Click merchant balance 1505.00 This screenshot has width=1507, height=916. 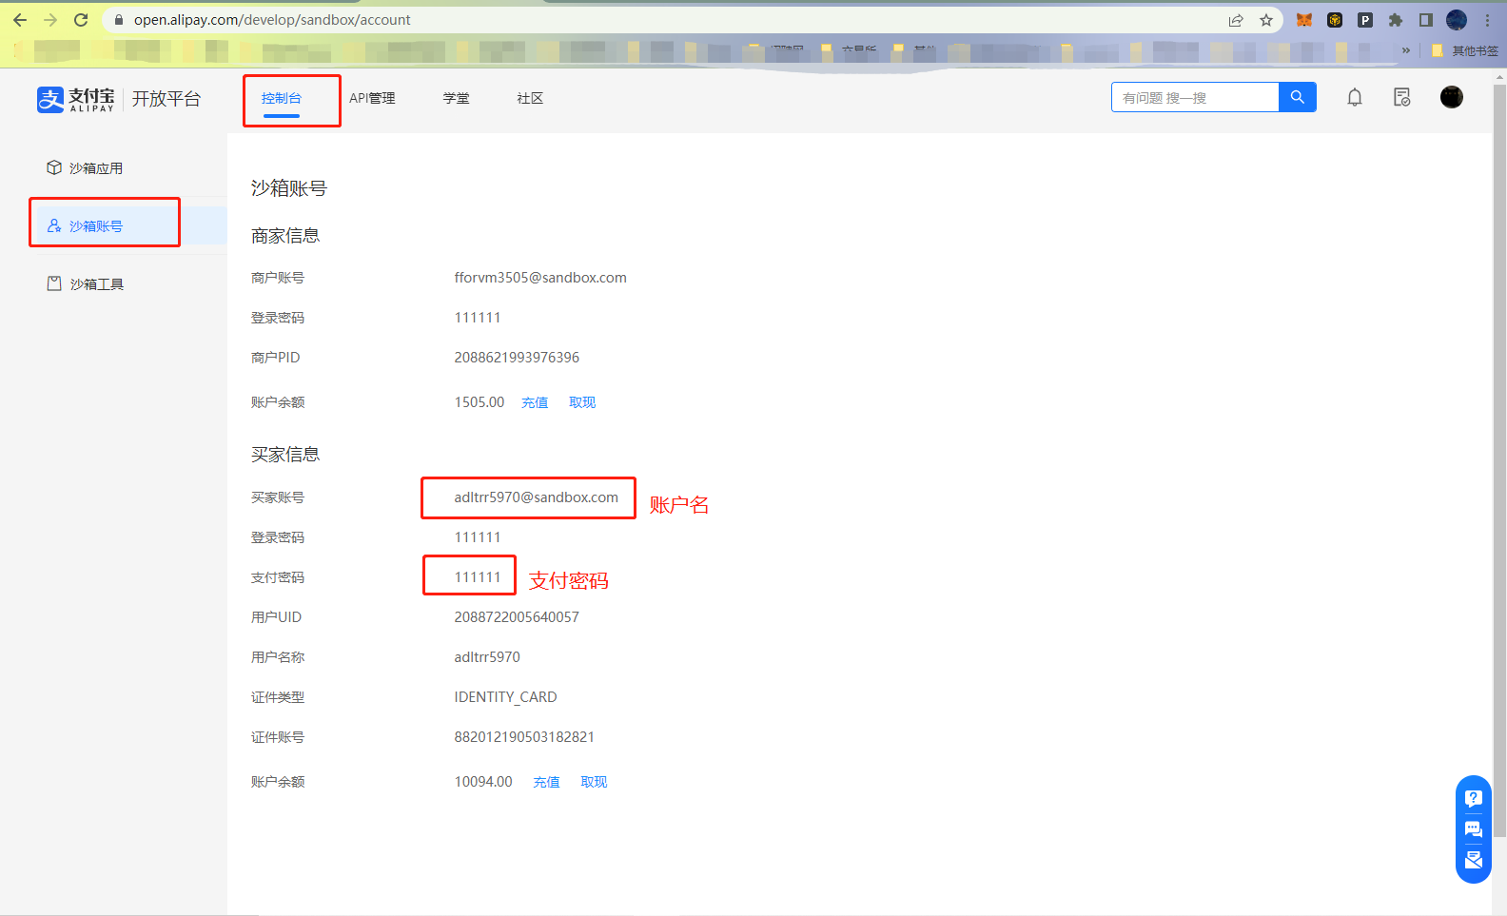tap(479, 402)
